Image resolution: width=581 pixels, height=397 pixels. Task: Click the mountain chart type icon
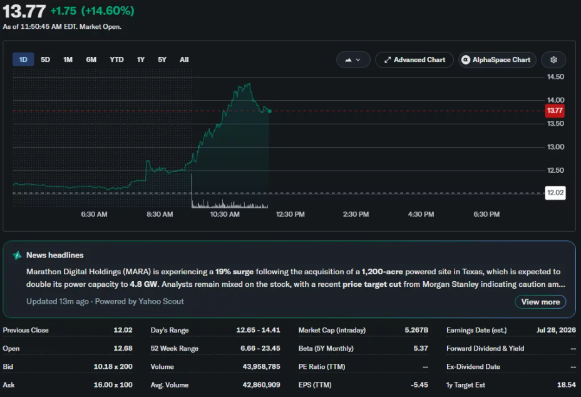click(x=348, y=59)
